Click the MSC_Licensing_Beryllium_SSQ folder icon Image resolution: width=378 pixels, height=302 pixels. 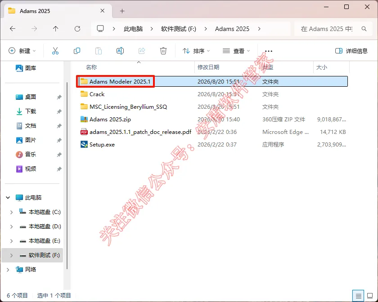pos(84,107)
